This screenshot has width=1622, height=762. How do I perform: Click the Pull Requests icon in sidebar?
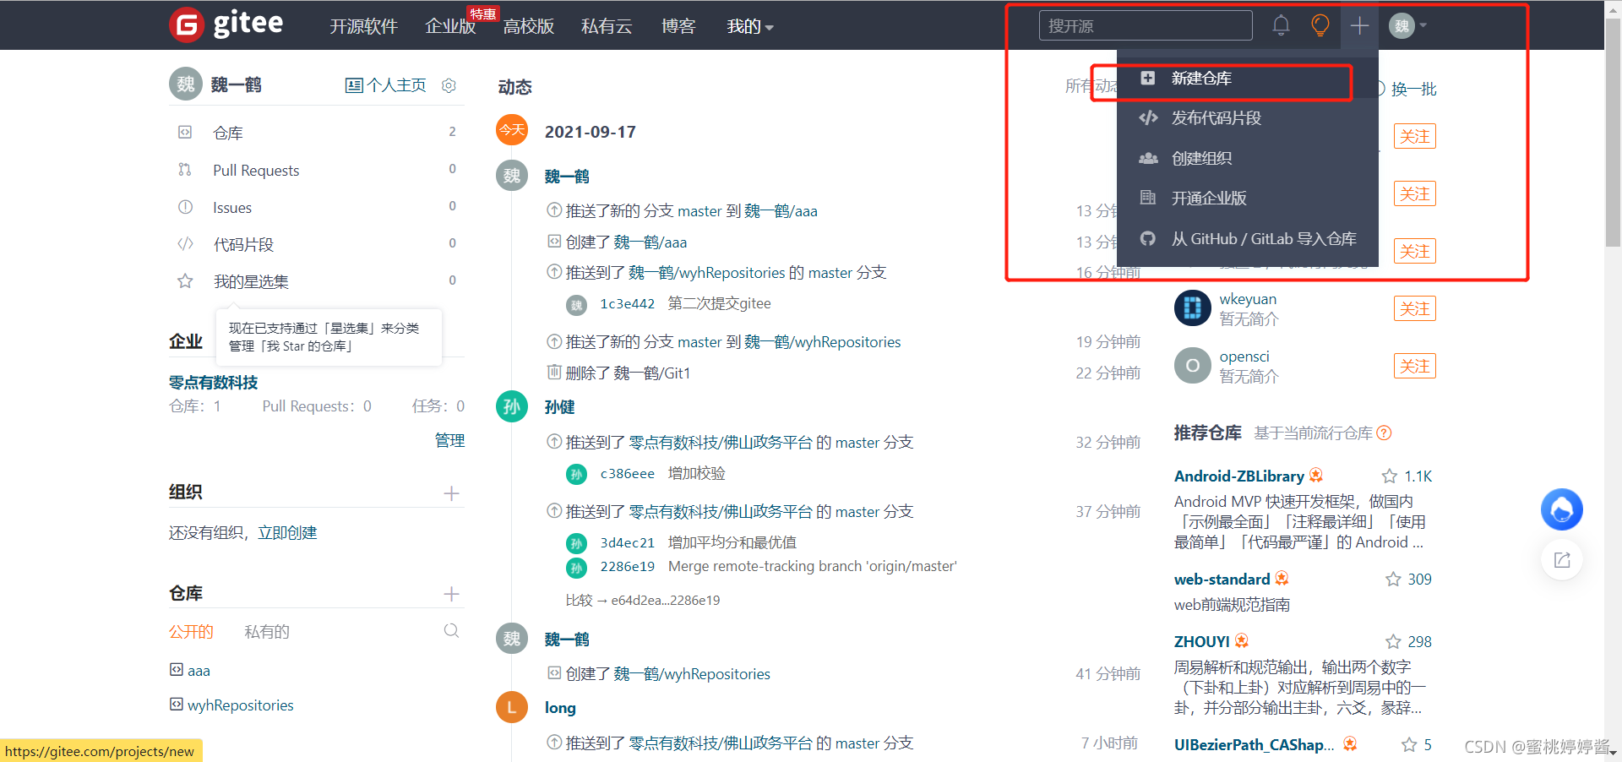click(x=185, y=169)
